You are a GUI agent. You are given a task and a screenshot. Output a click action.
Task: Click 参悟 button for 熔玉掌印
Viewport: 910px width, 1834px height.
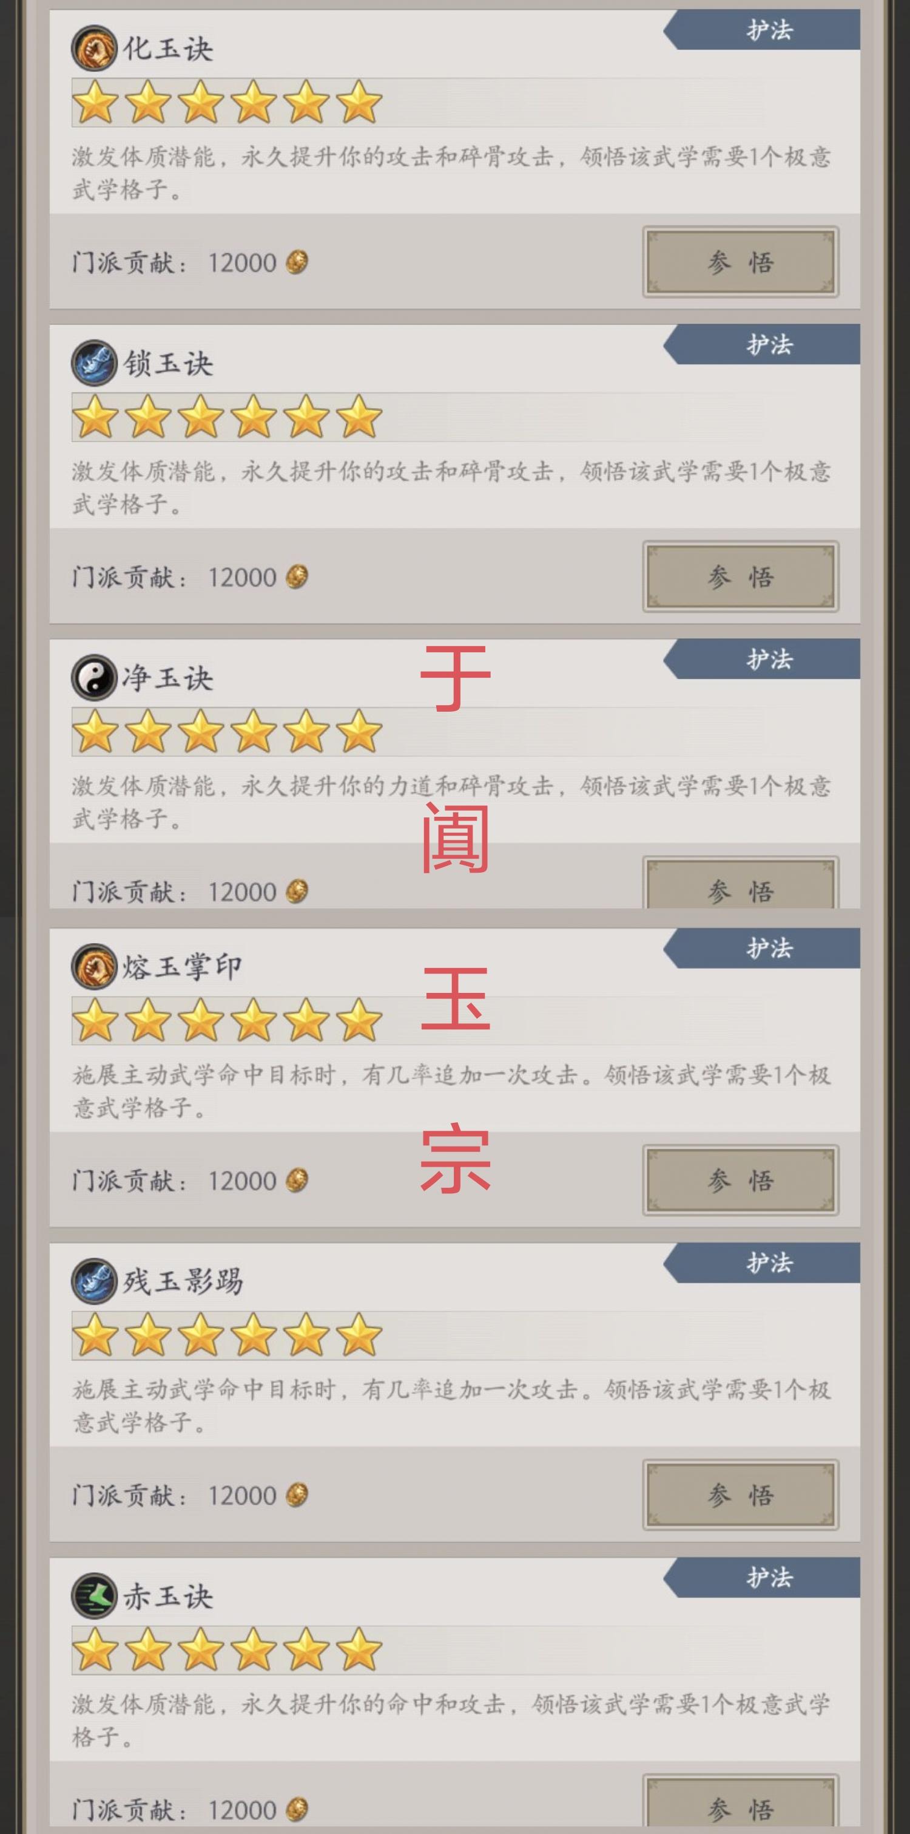[741, 1180]
